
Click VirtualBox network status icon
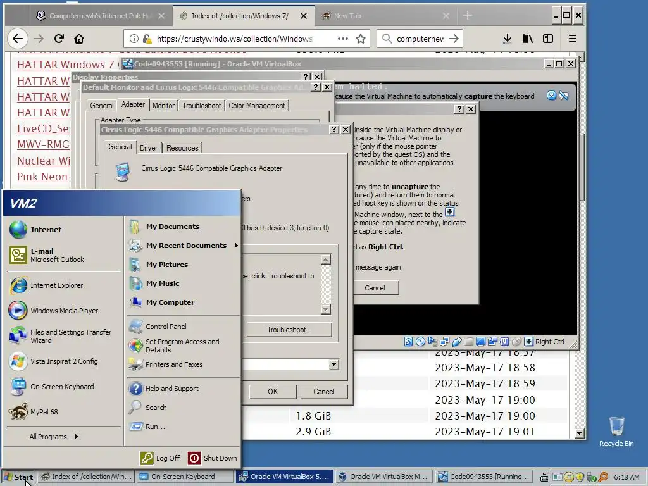444,342
